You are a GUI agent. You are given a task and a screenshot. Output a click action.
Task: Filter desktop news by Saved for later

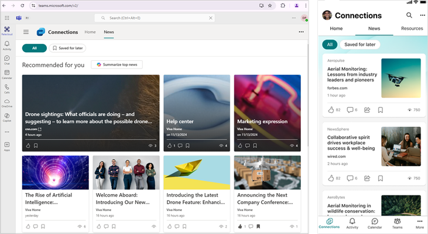[67, 48]
